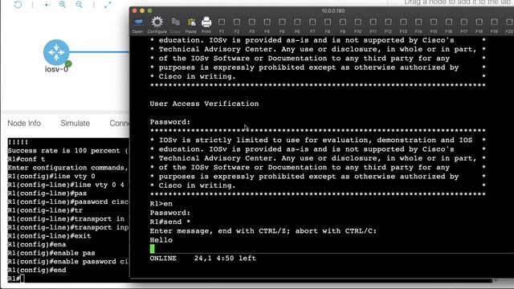
Task: Click the 'Success rate is 100 percent' line
Action: [67, 151]
